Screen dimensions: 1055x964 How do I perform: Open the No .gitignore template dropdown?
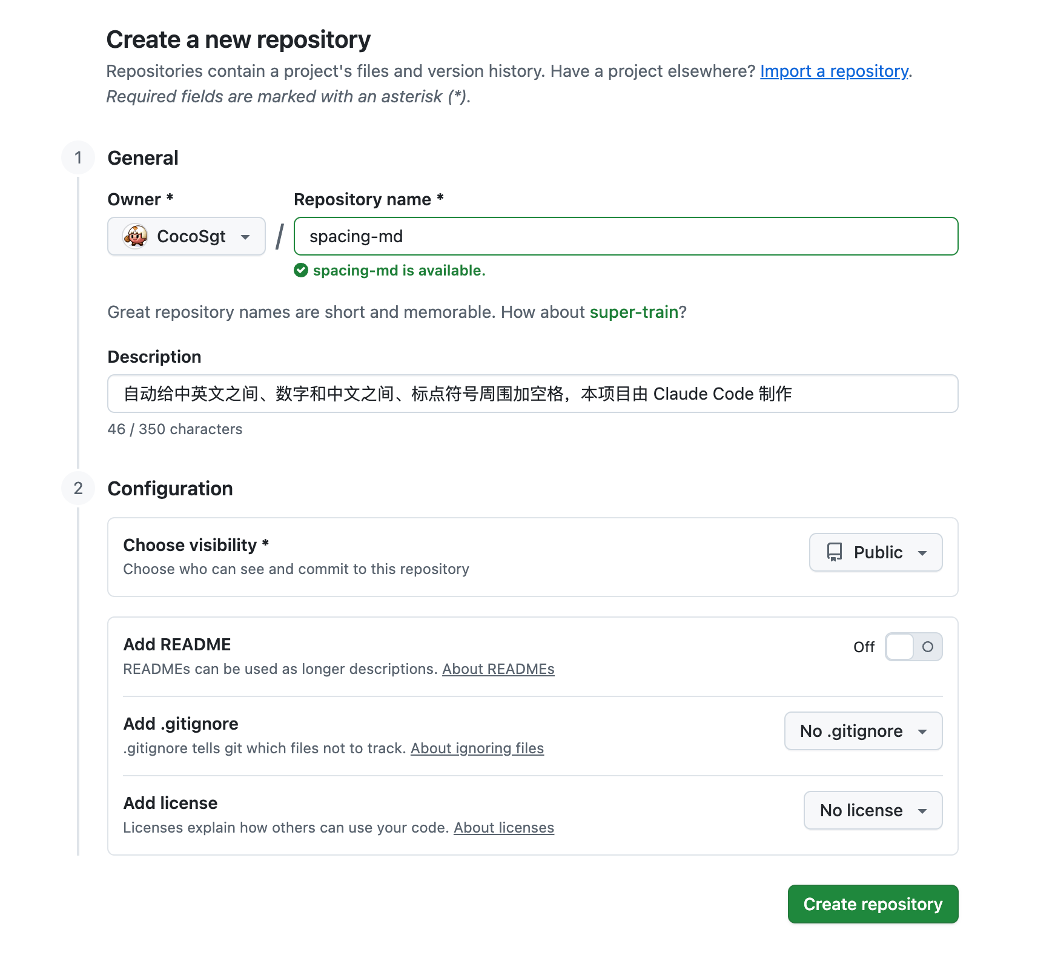coord(863,731)
